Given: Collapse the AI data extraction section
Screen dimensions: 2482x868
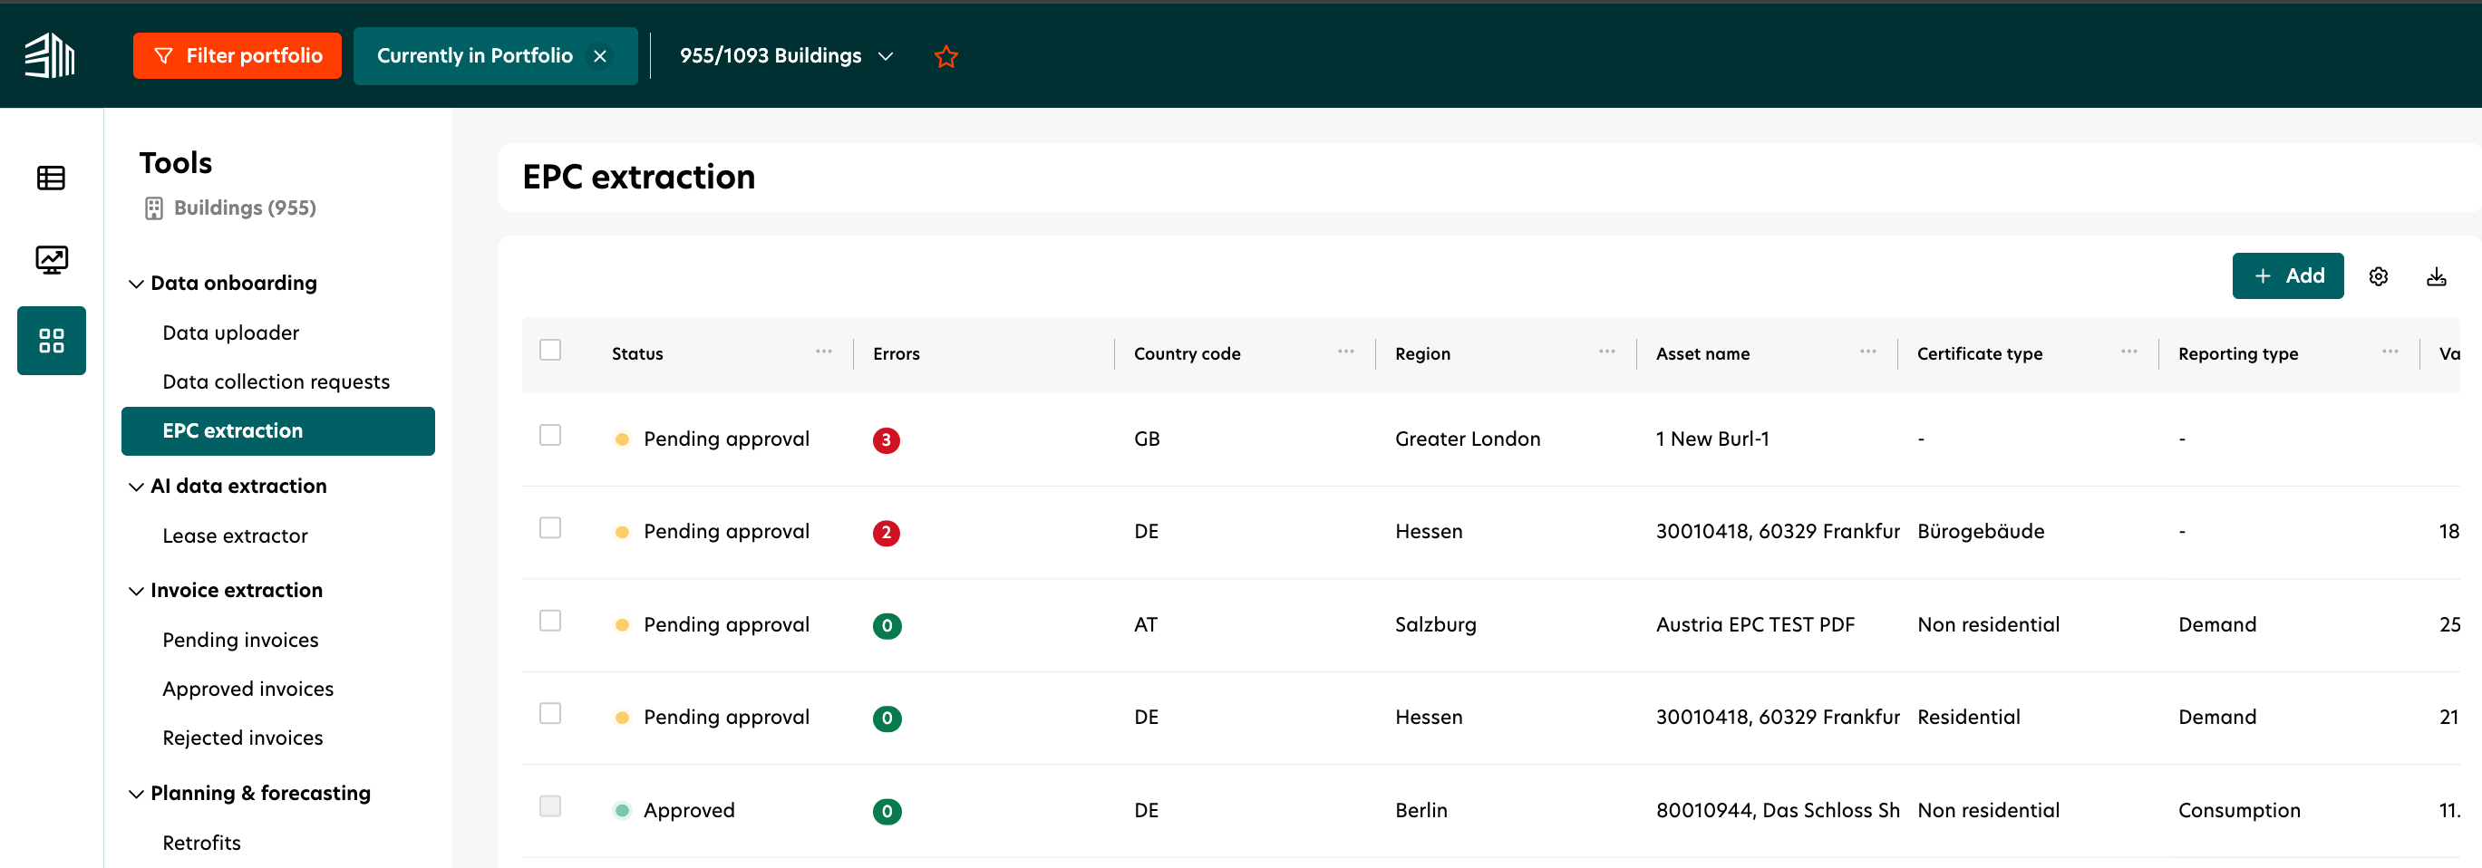Looking at the screenshot, I should [x=136, y=487].
